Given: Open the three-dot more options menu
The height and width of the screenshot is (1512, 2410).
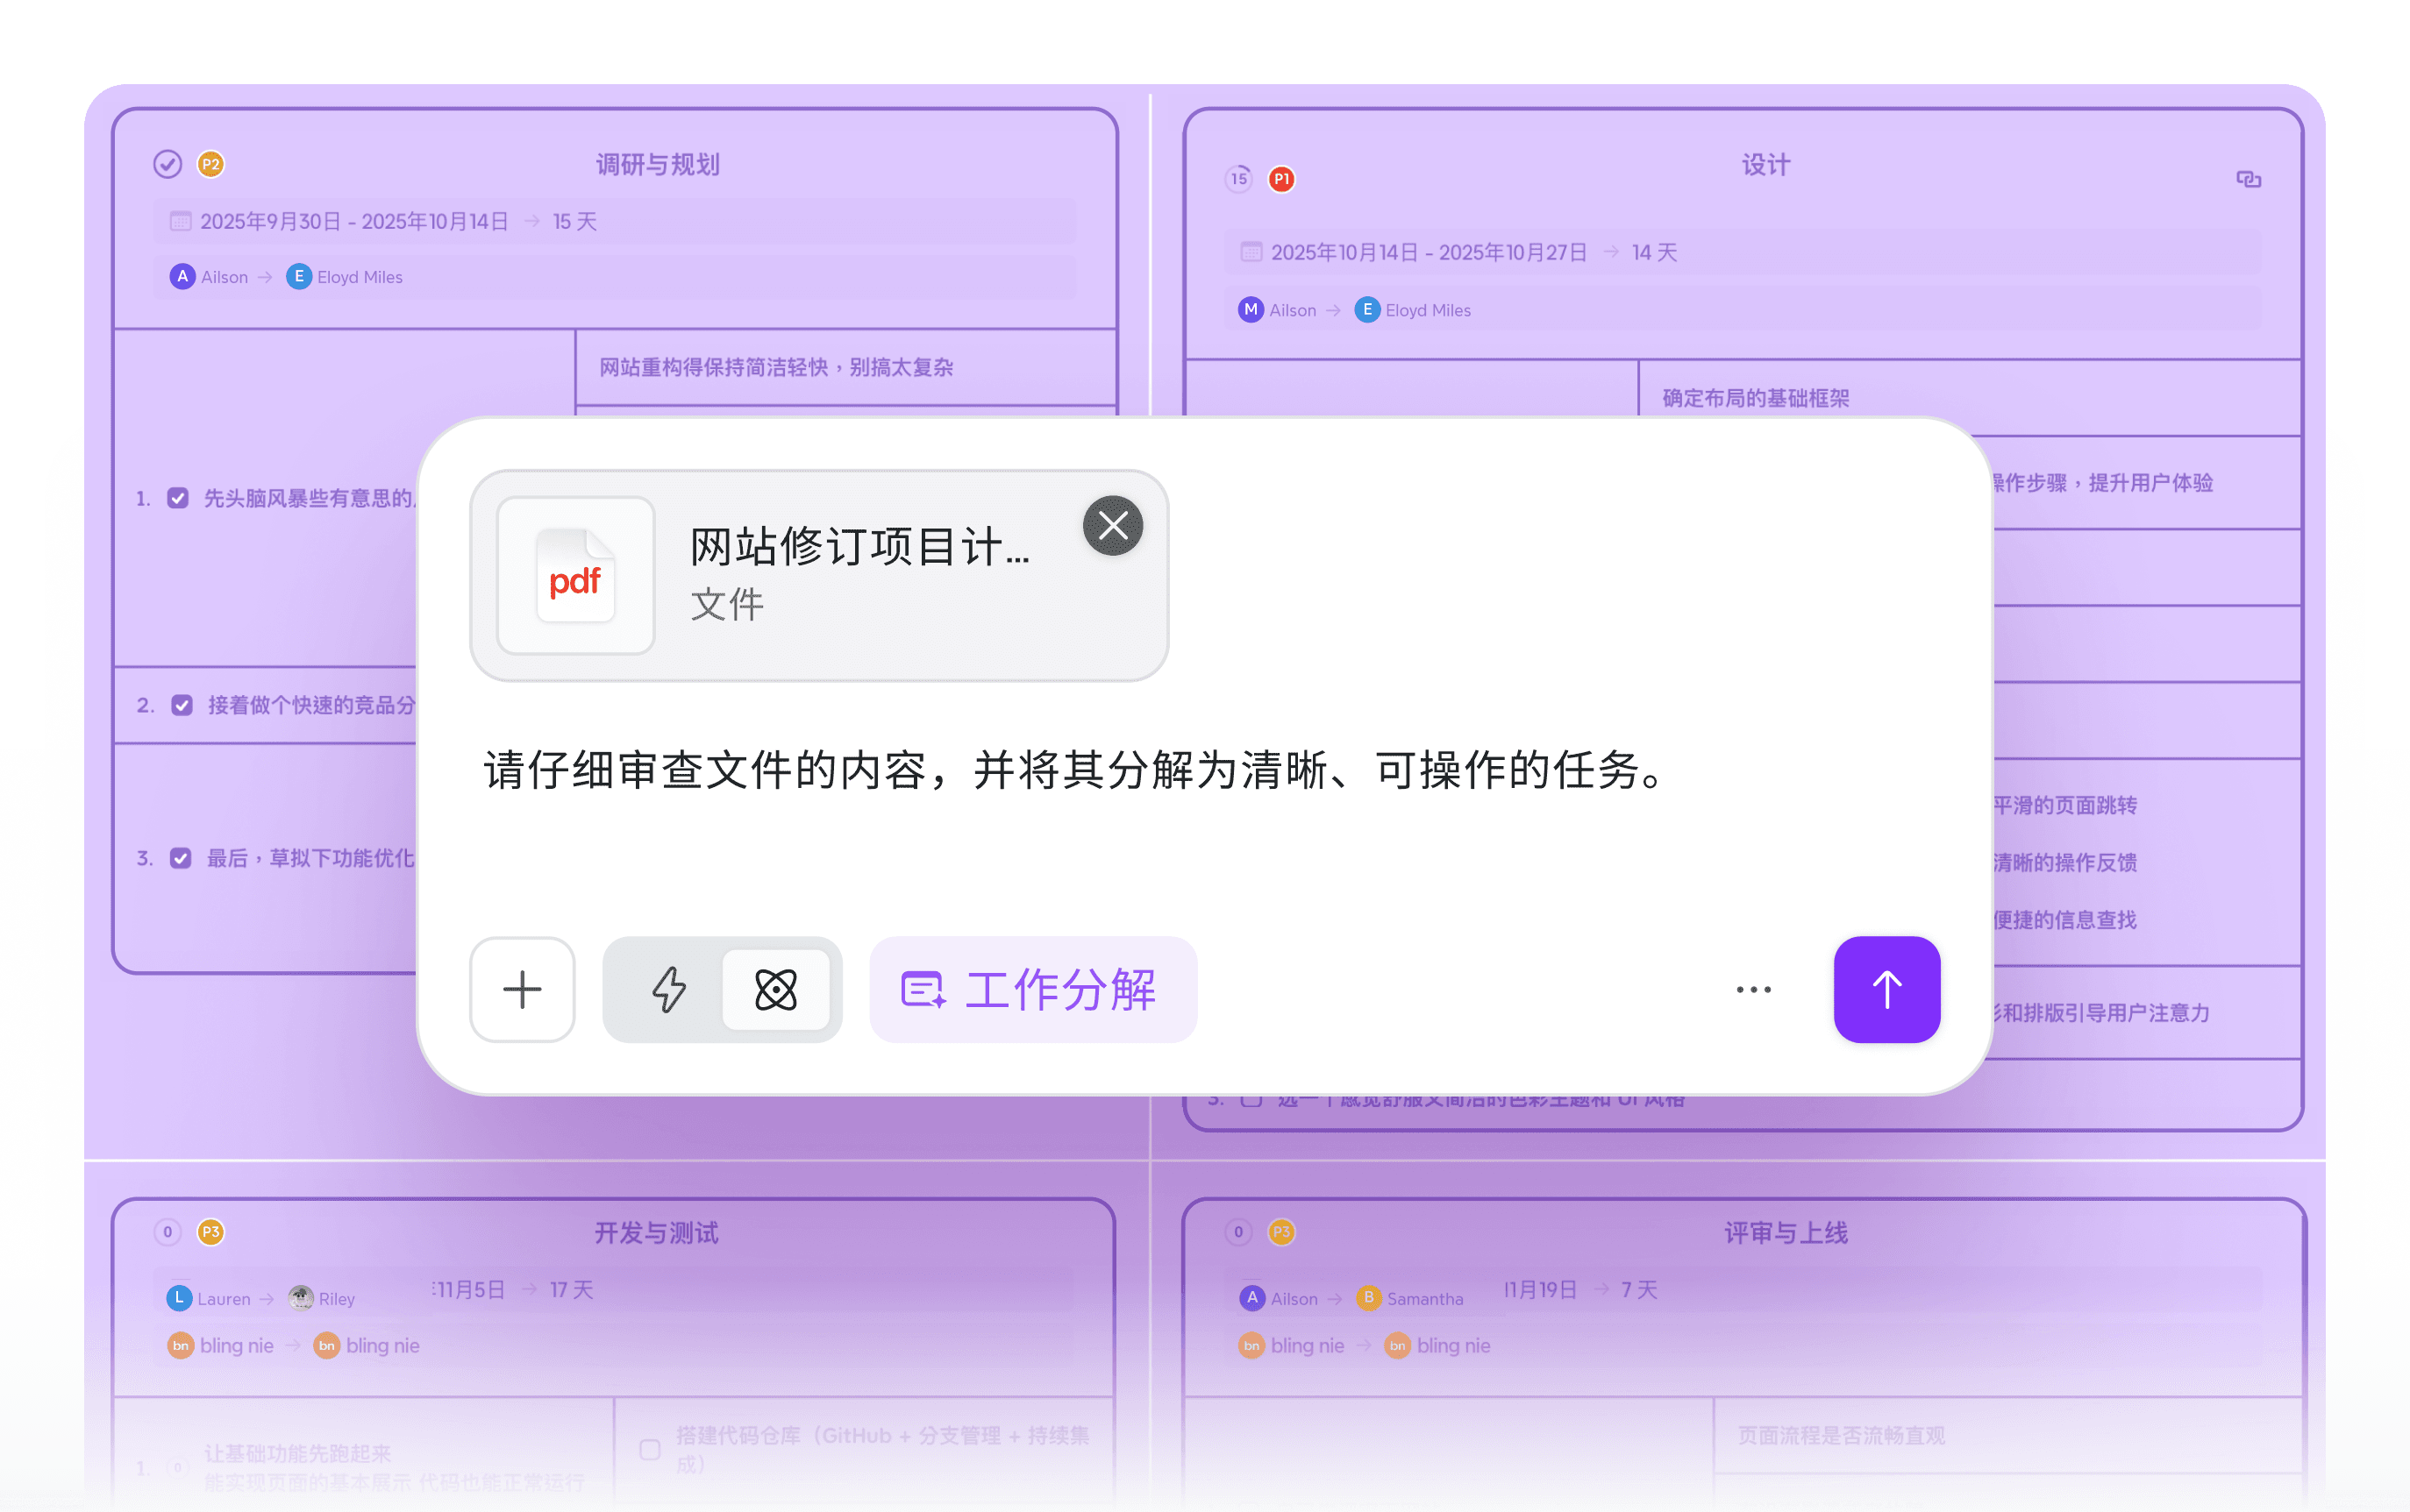Looking at the screenshot, I should pyautogui.click(x=1754, y=989).
